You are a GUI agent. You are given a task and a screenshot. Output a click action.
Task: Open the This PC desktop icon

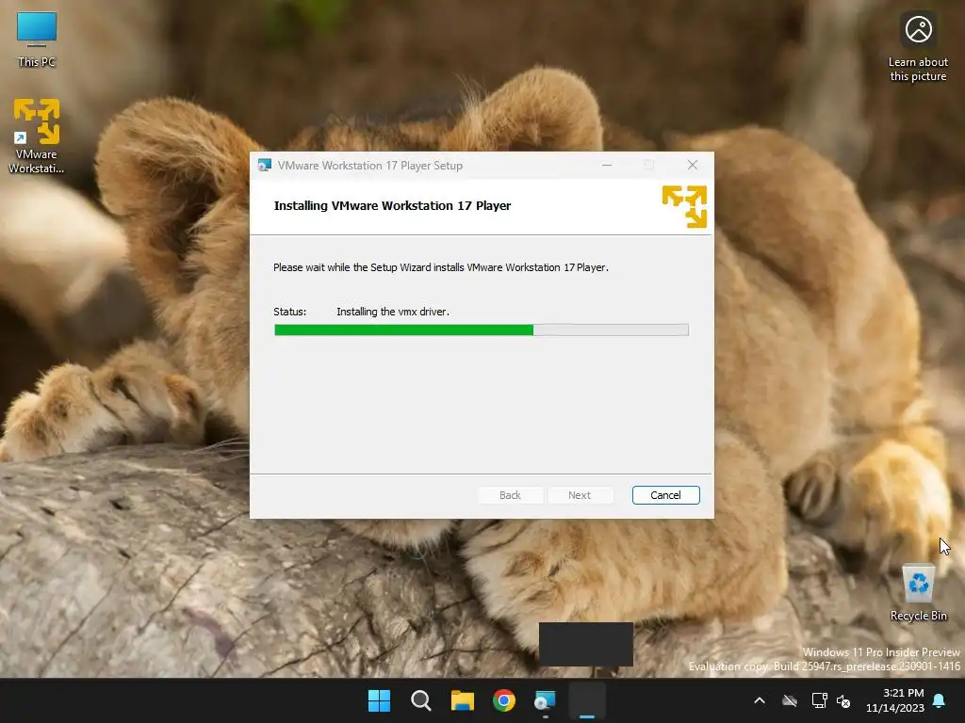pos(37,40)
